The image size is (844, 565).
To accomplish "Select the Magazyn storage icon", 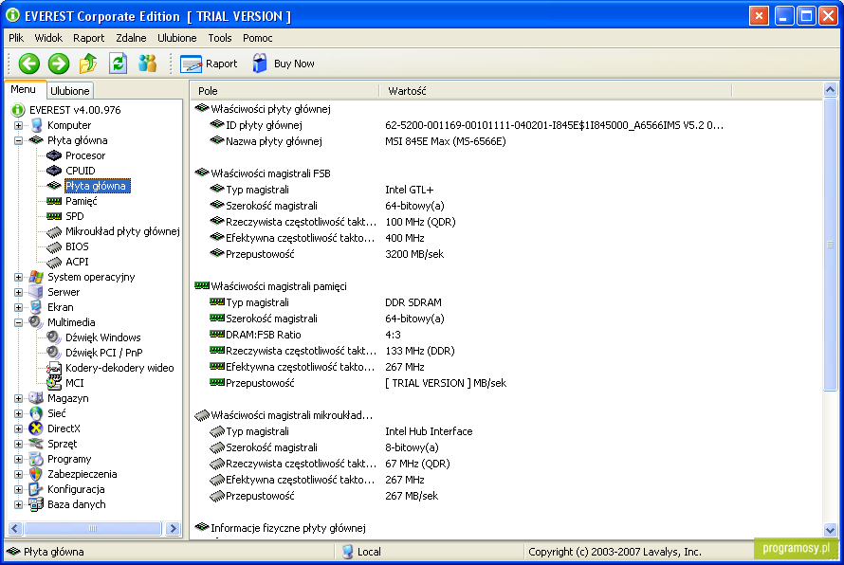I will [x=36, y=398].
